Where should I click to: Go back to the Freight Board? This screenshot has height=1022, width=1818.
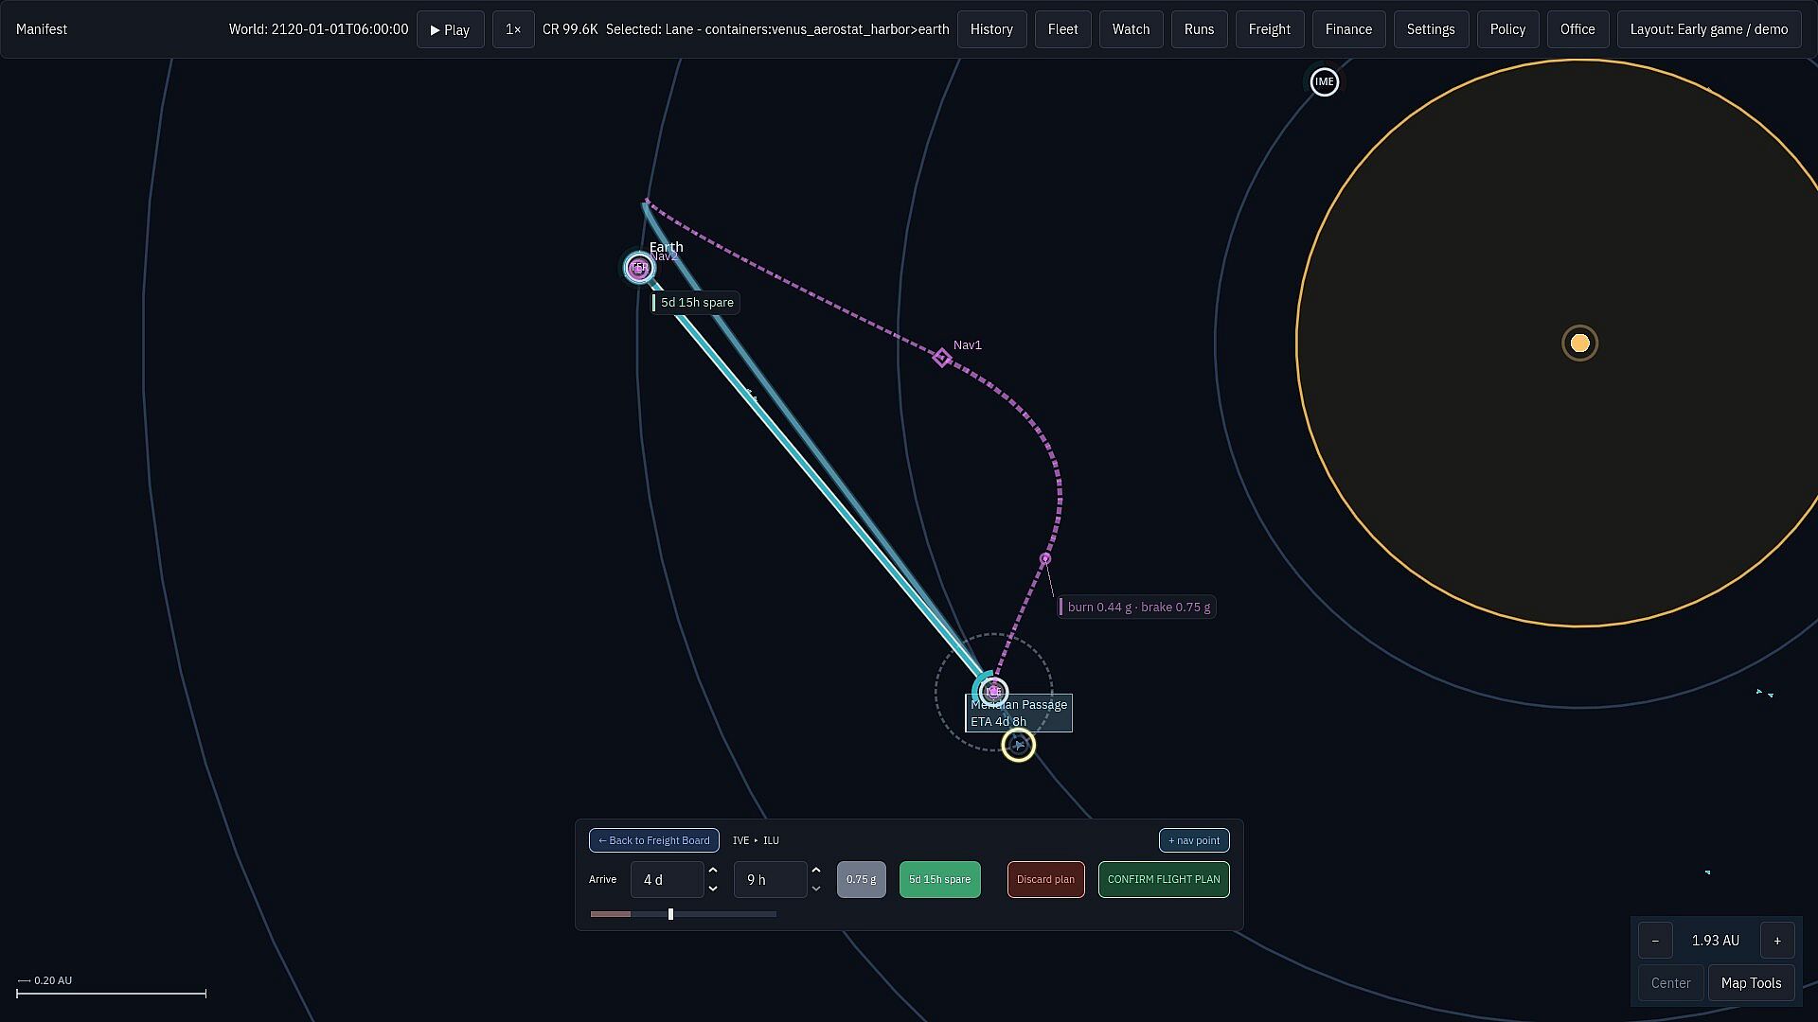(x=654, y=840)
